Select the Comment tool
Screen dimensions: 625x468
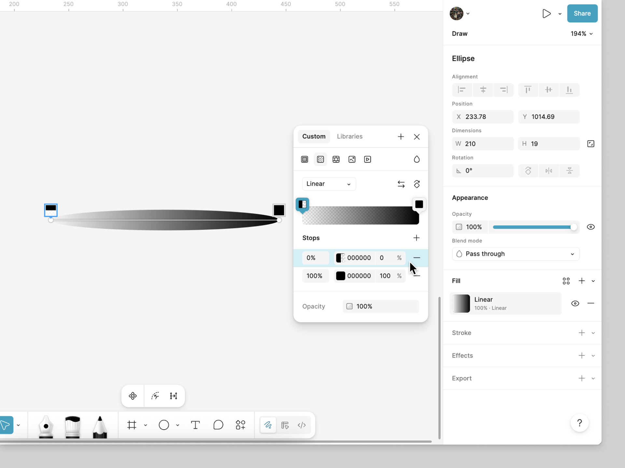(x=218, y=425)
